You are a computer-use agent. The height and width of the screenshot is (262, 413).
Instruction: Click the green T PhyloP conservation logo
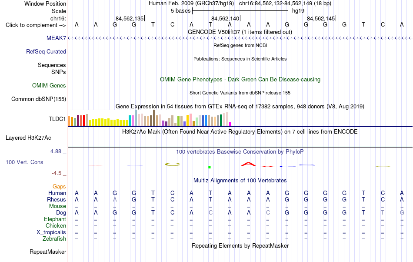210,167
